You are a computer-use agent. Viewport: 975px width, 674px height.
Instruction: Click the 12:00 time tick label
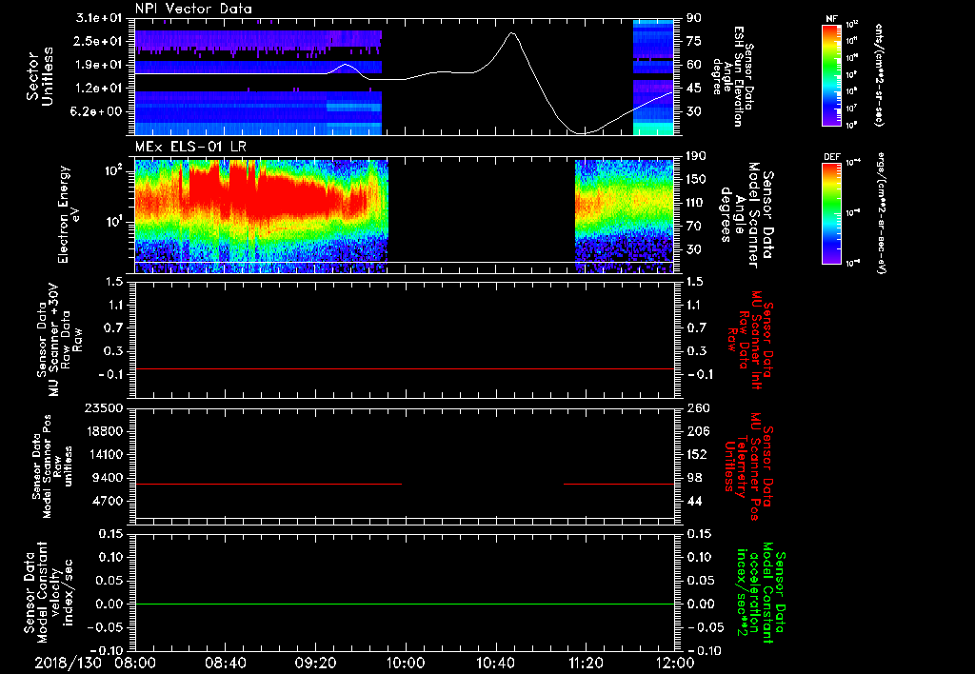pos(675,663)
